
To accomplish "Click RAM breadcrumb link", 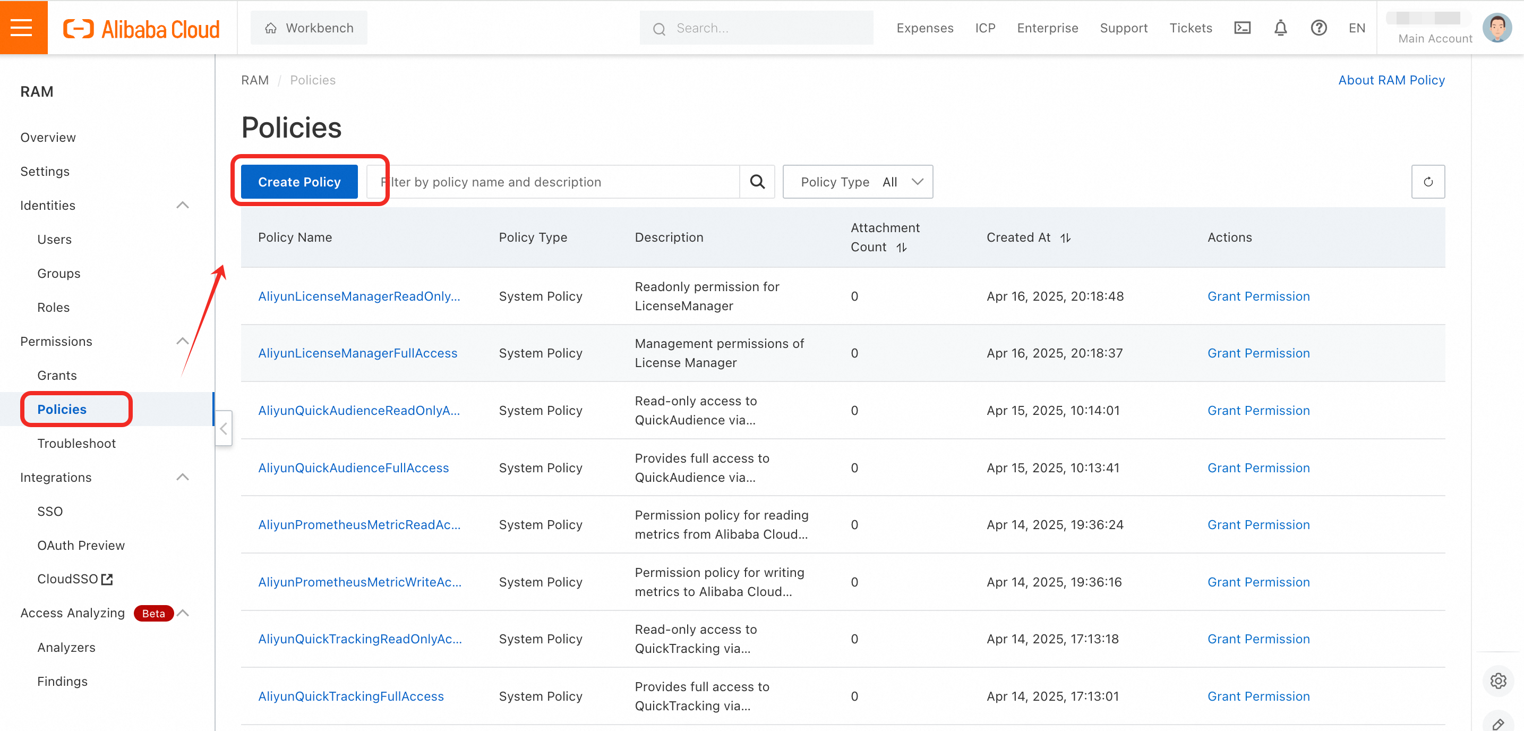I will point(254,80).
